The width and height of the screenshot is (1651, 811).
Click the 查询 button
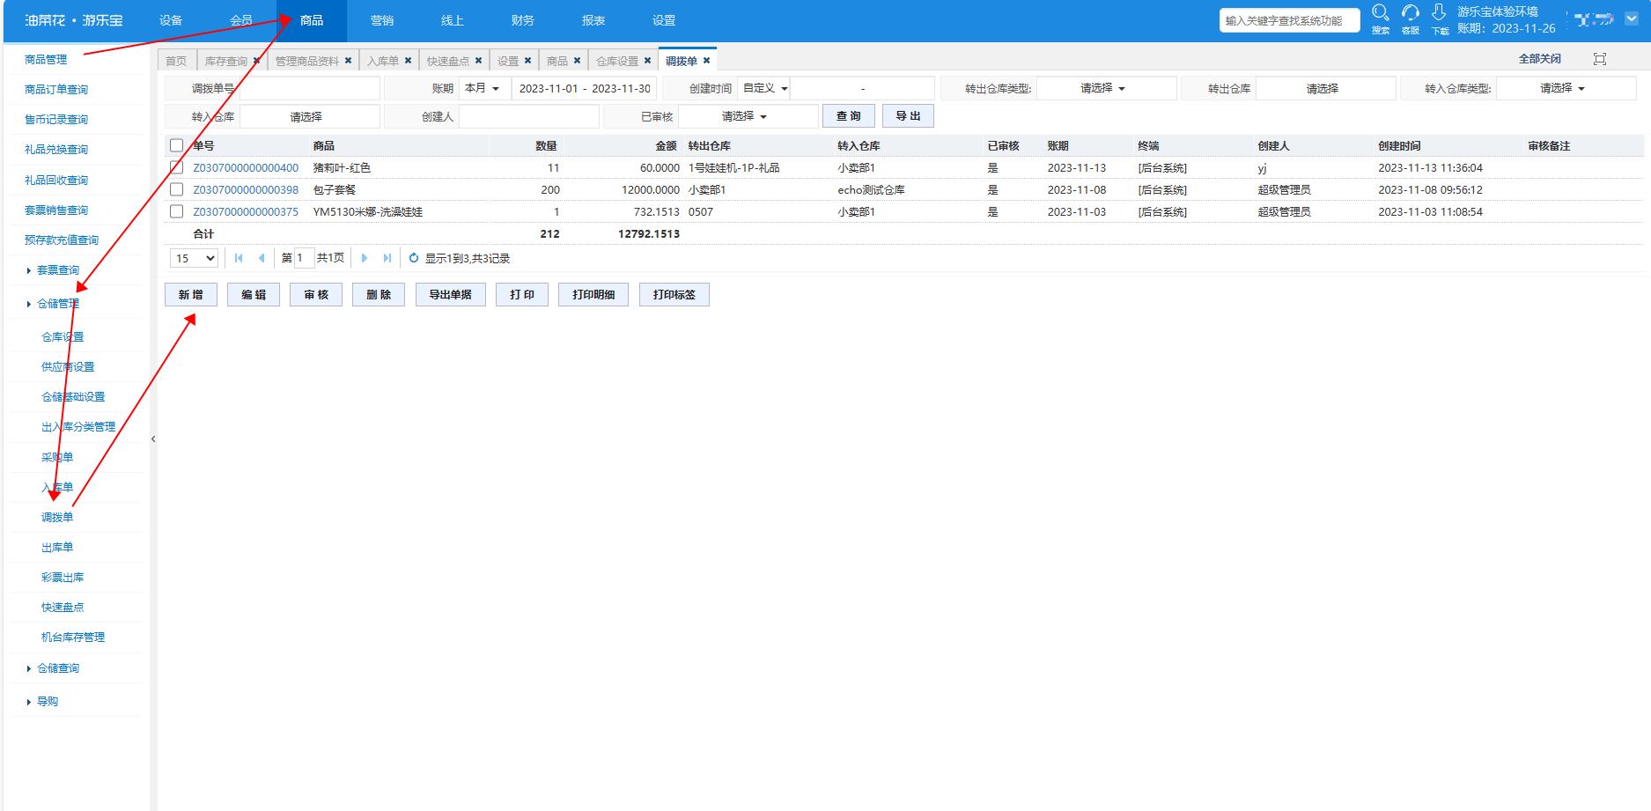pos(849,116)
